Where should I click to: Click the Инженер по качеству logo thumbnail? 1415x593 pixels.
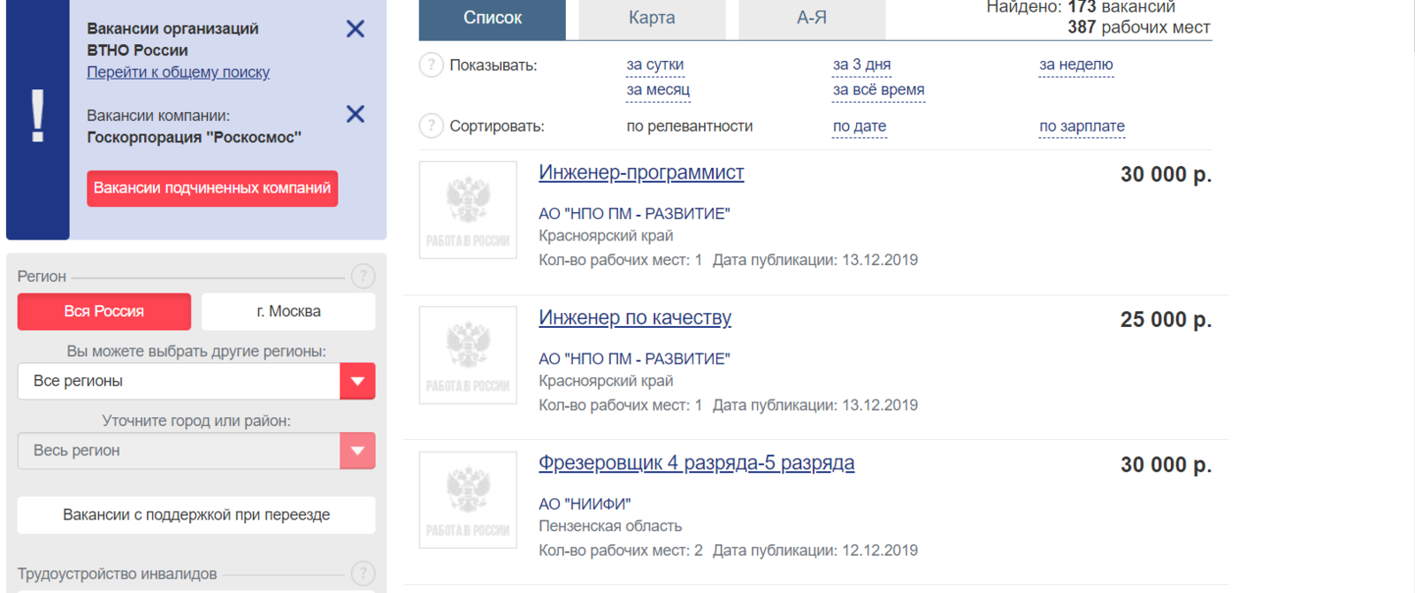click(468, 355)
